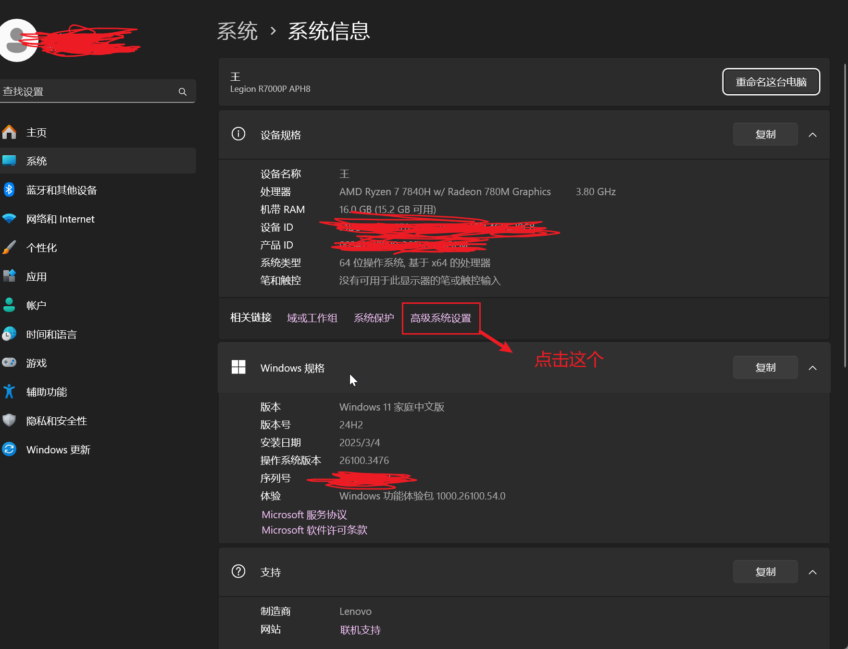The image size is (848, 649).
Task: Open 网络和 Internet settings
Action: click(98, 219)
